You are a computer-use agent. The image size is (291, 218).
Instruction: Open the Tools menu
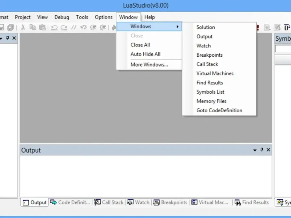click(82, 17)
